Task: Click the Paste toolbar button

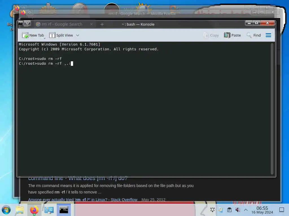Action: (233, 35)
